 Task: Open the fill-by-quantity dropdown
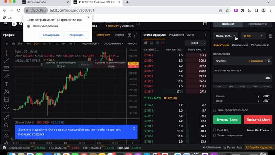coord(227,71)
